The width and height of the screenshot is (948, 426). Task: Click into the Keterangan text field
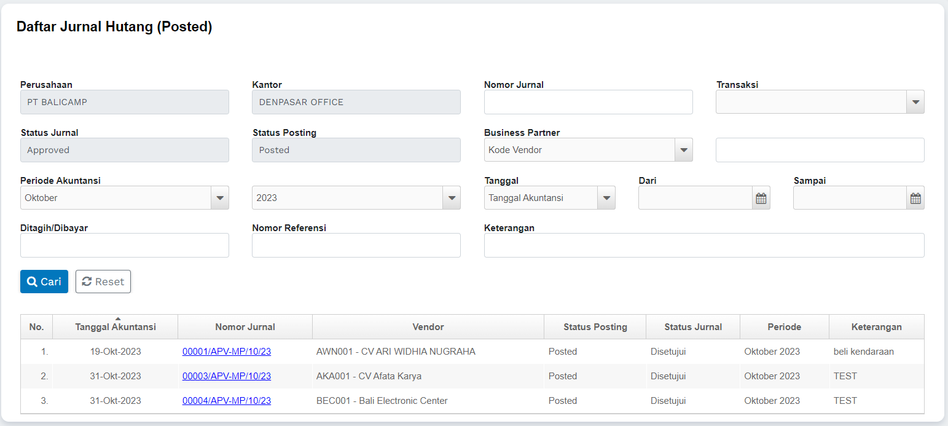[704, 245]
